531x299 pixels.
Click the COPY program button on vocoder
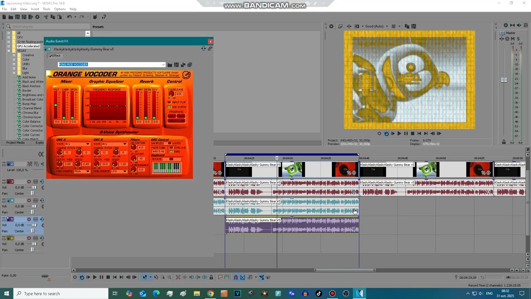point(172,116)
